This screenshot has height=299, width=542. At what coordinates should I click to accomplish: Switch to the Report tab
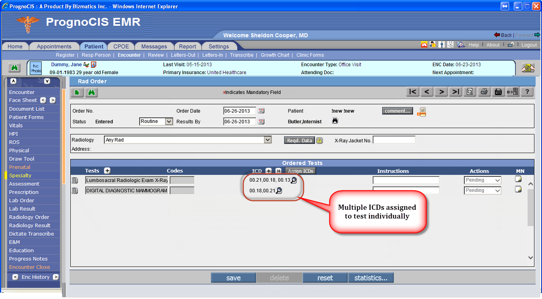pos(188,46)
